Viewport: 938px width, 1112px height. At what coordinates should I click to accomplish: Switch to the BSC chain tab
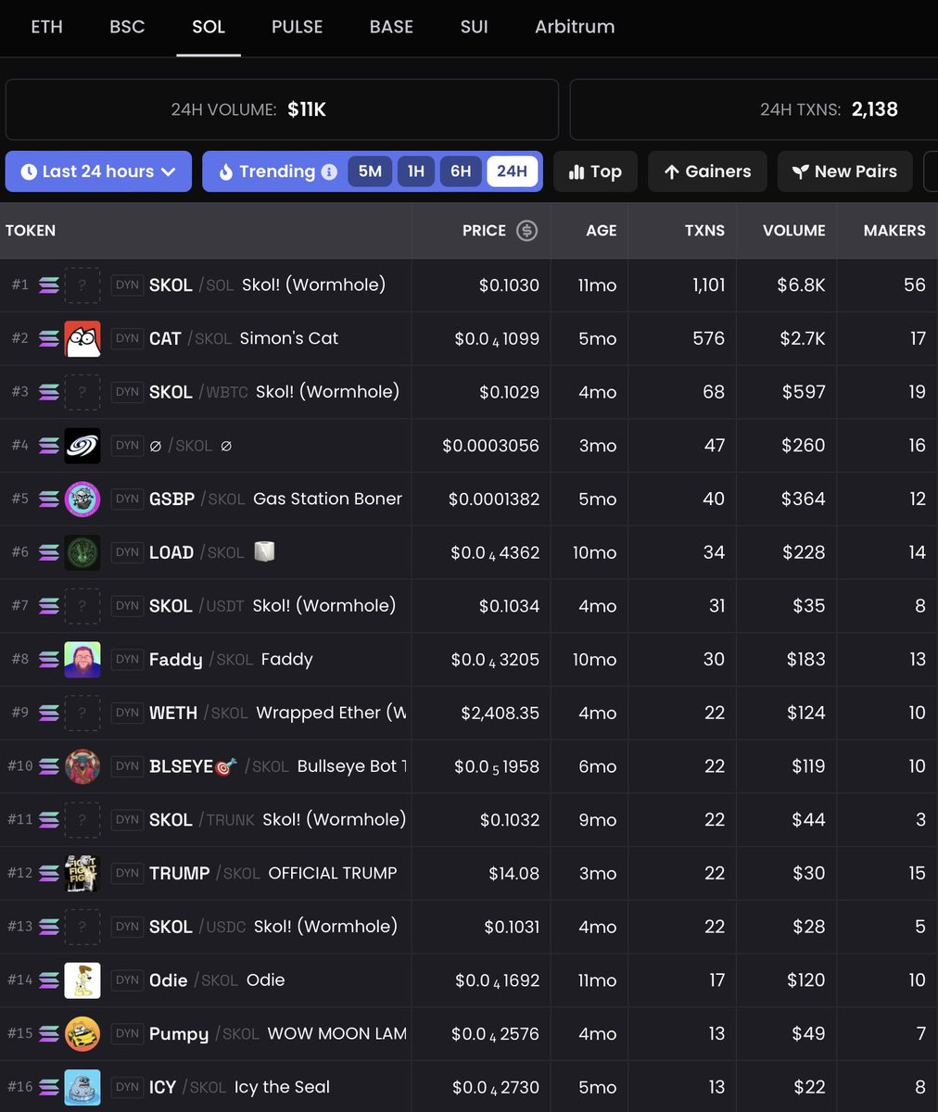pos(127,27)
